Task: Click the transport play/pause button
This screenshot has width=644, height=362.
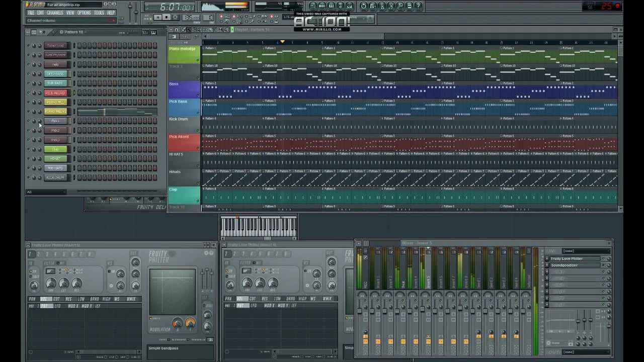Action: click(158, 17)
